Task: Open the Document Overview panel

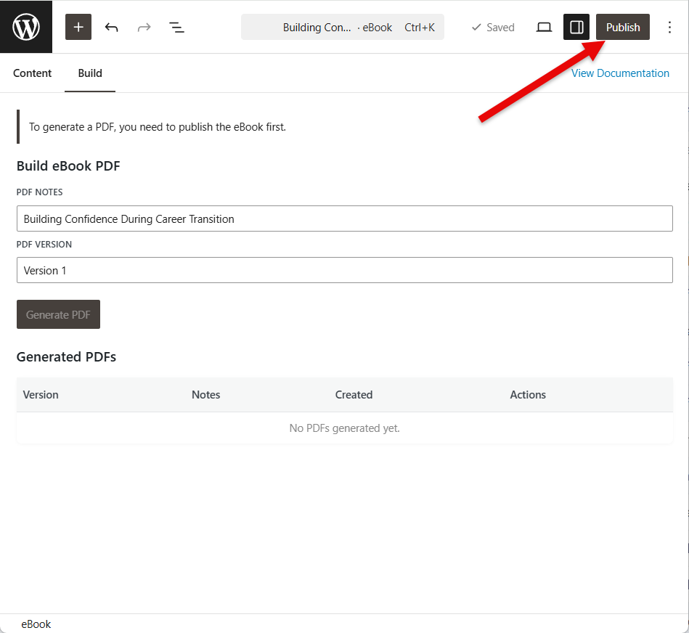Action: 176,27
